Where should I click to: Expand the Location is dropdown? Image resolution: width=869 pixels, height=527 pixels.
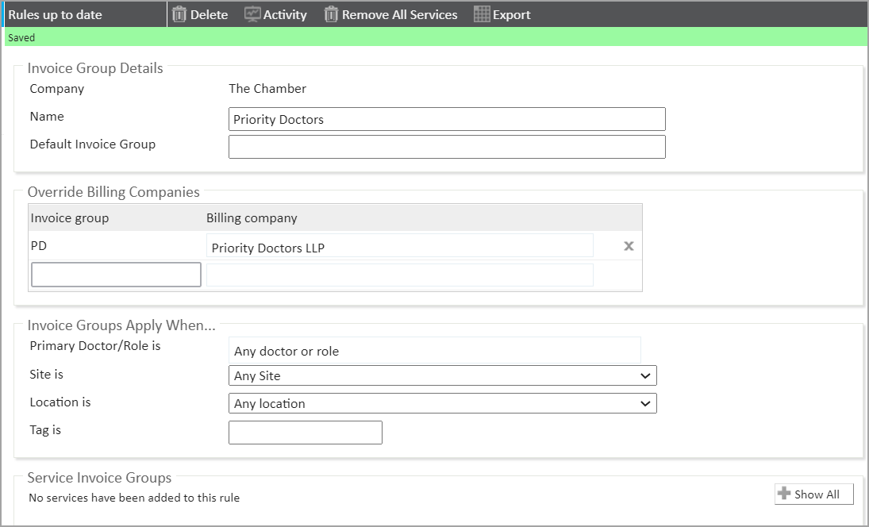pyautogui.click(x=442, y=403)
